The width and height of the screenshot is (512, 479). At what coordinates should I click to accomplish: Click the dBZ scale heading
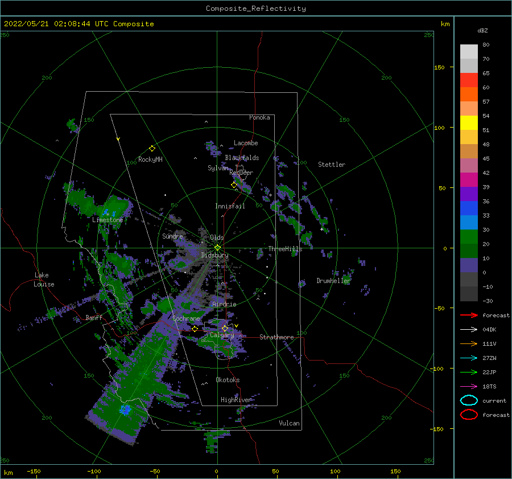pyautogui.click(x=482, y=30)
